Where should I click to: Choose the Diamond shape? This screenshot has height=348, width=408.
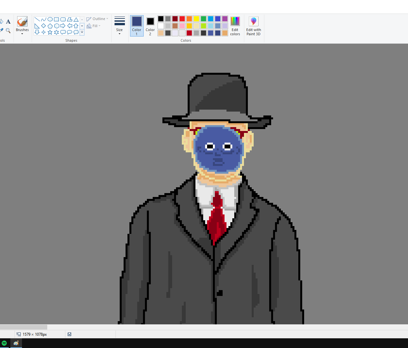click(44, 26)
